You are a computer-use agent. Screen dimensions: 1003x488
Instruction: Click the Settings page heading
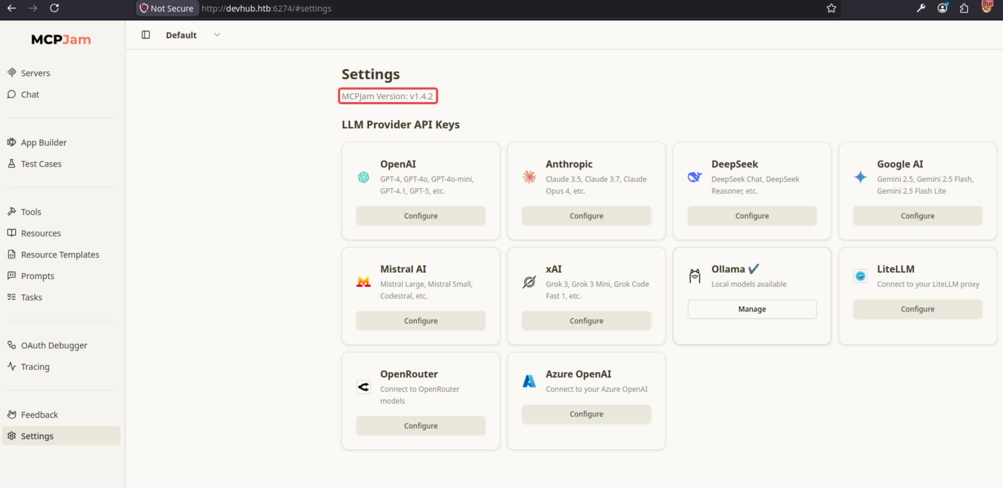click(x=370, y=74)
